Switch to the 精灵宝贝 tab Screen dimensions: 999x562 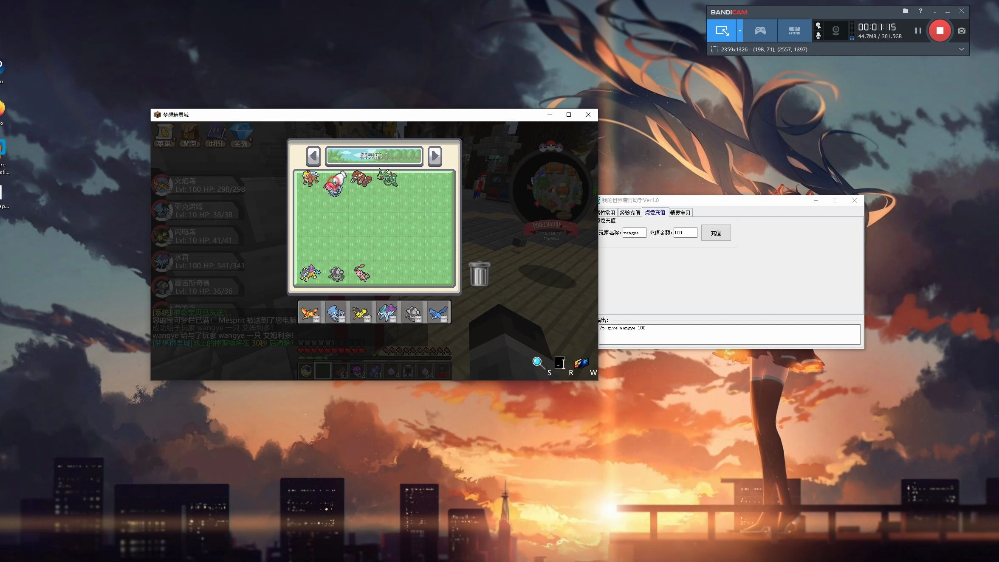coord(680,213)
